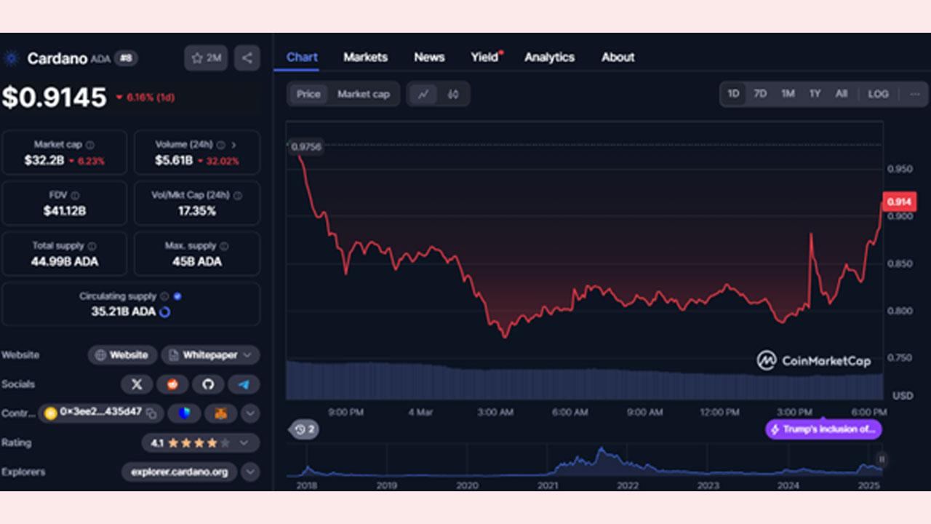Click the mini historical range selector chart
This screenshot has width=931, height=524.
click(x=585, y=461)
